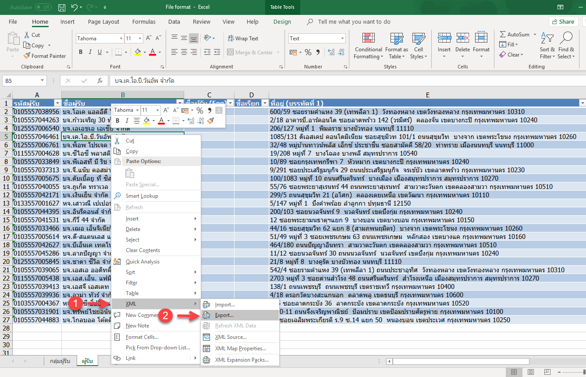Click the Format as Table button
Viewport: 586px width, 377px height.
pyautogui.click(x=397, y=46)
